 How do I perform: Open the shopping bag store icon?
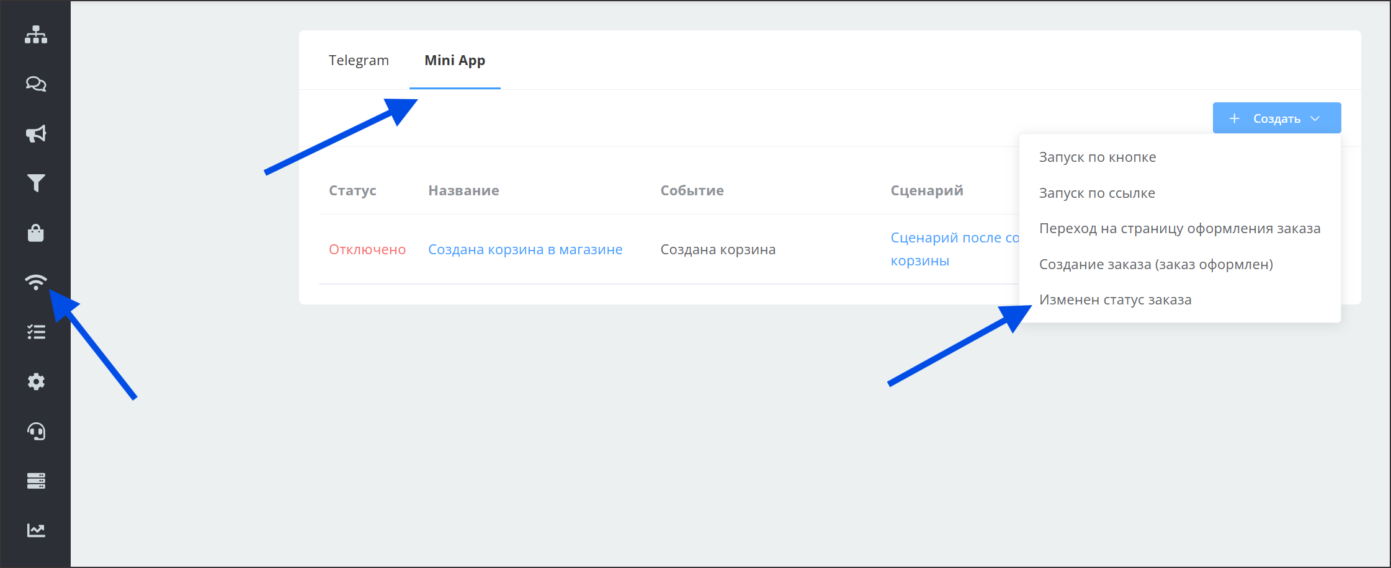pyautogui.click(x=36, y=233)
